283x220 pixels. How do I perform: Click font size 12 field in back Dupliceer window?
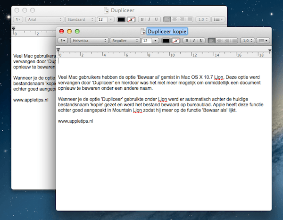(102, 19)
